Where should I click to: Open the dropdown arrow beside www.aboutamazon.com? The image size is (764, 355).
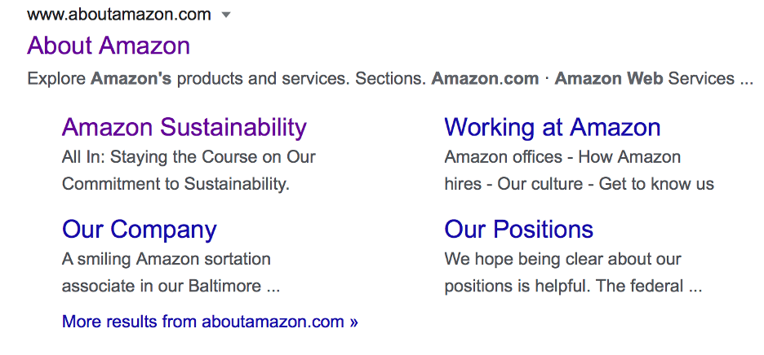tap(226, 15)
